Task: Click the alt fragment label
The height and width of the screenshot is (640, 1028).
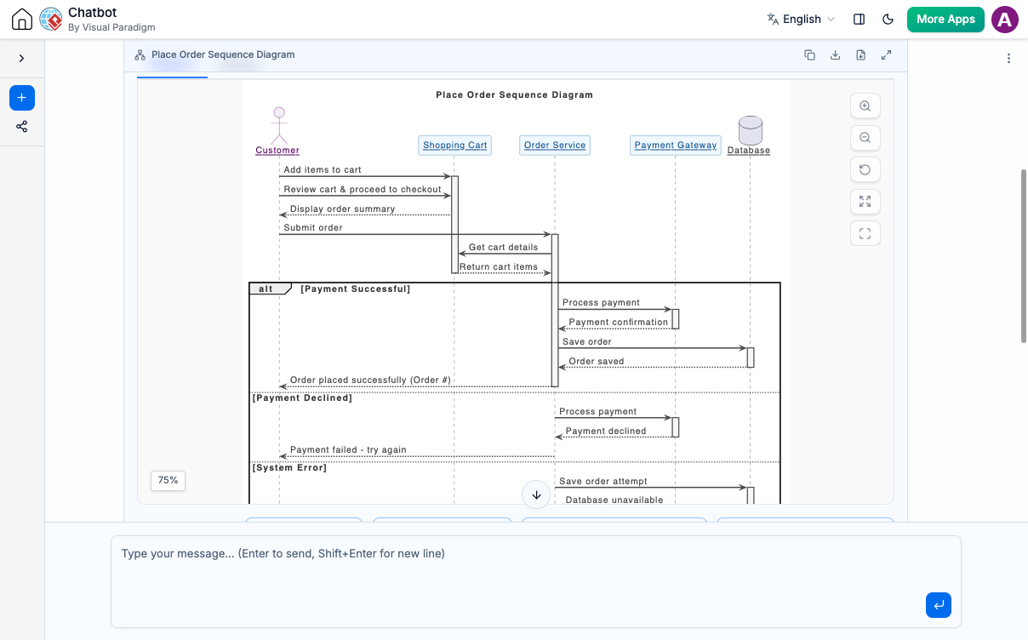Action: tap(266, 289)
